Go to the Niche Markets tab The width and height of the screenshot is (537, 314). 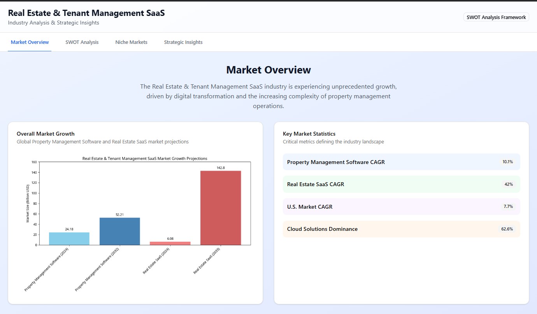(131, 42)
